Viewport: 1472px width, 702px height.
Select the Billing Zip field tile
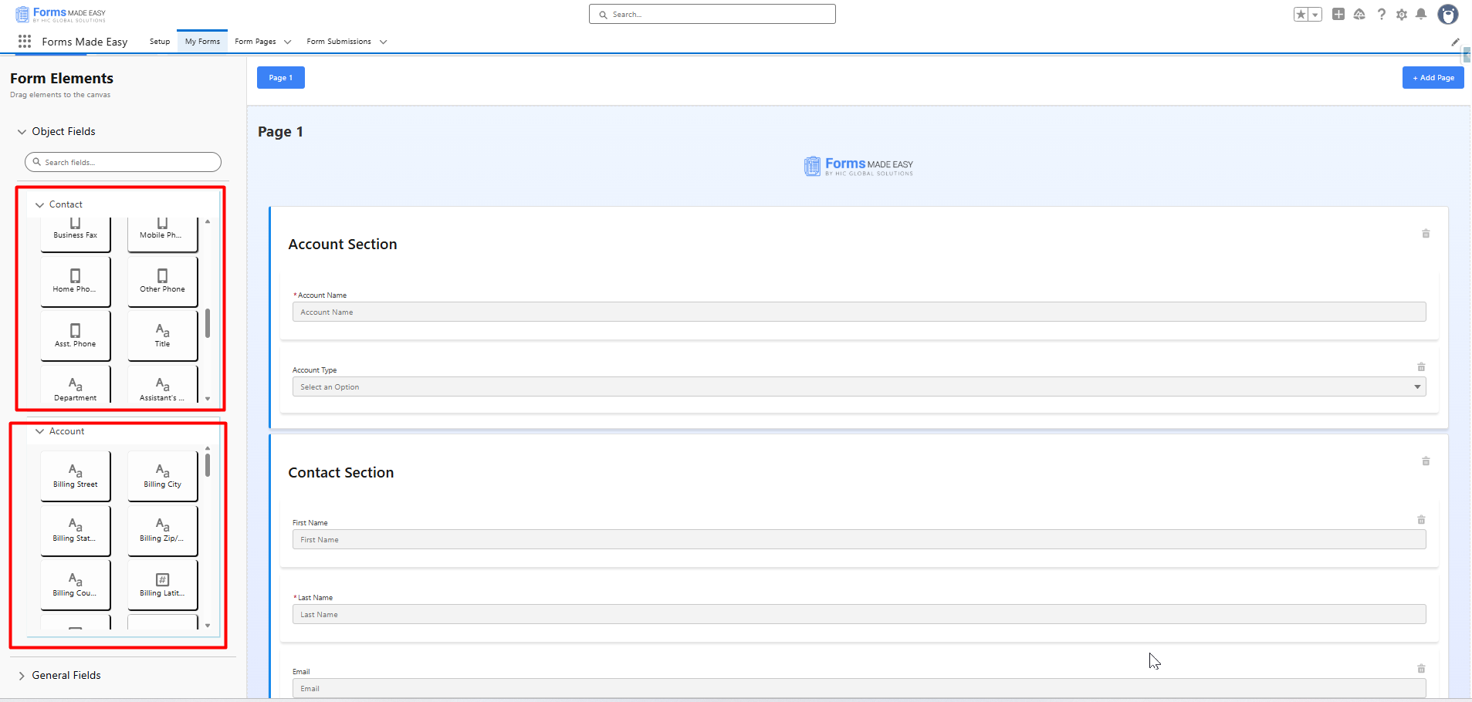coord(163,530)
